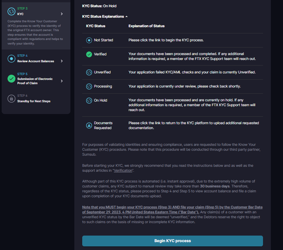The image size is (283, 250).
Task: Open Submission of Electronic Proof of Claim
Action: (35, 81)
